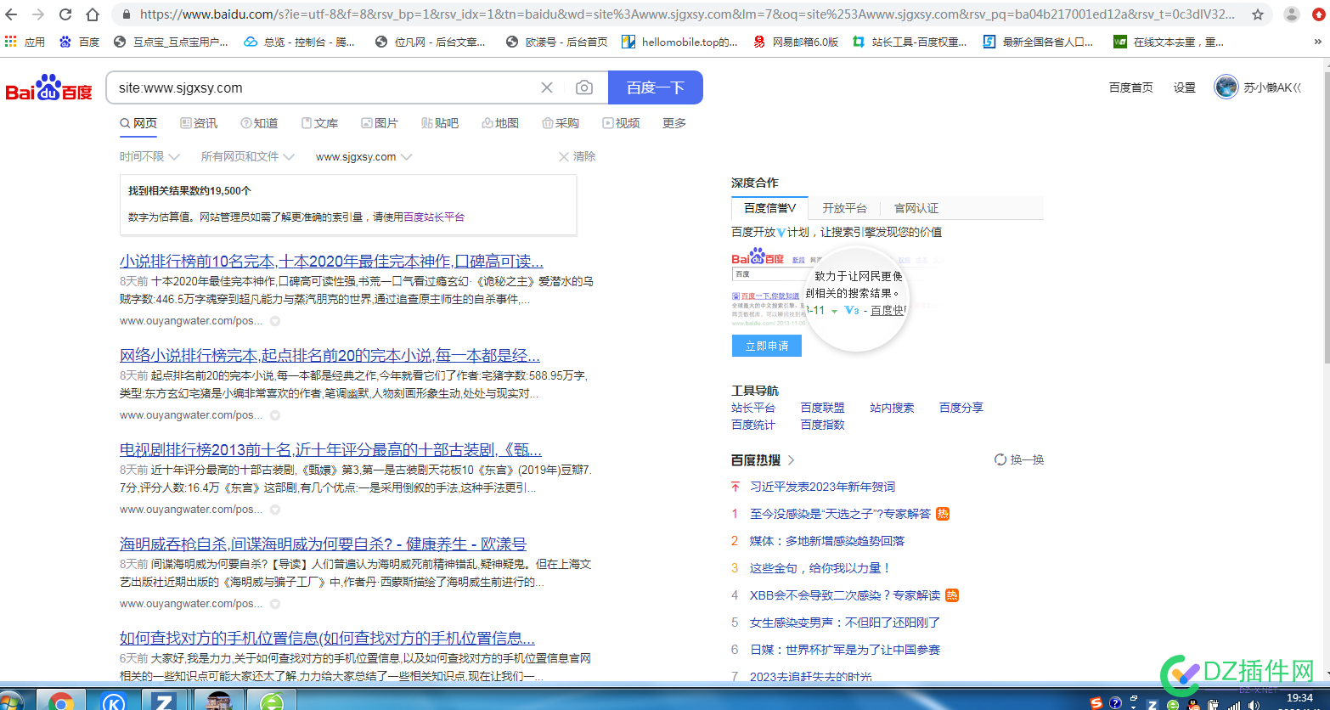Open the 网易邮箱6.0版 bookmark
Screen dimensions: 1330x710
pyautogui.click(x=796, y=42)
